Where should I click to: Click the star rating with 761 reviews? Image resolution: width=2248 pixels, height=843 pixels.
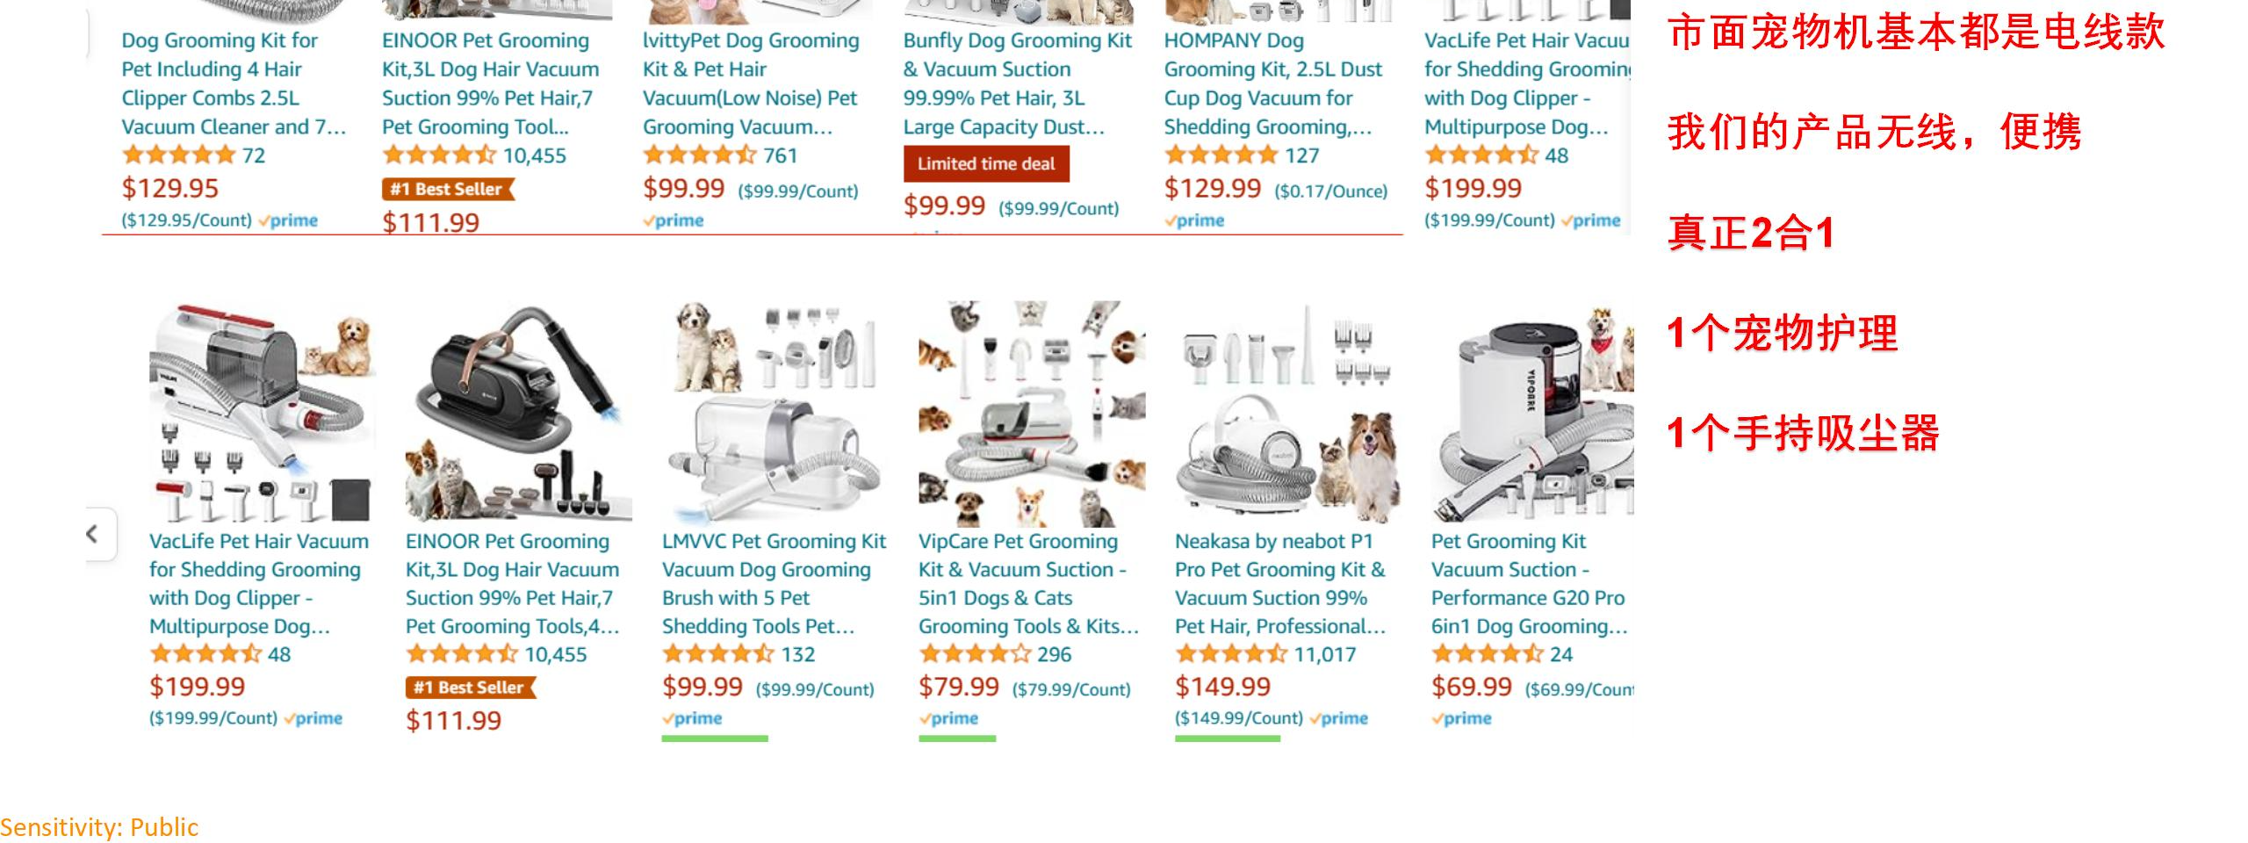tap(699, 155)
